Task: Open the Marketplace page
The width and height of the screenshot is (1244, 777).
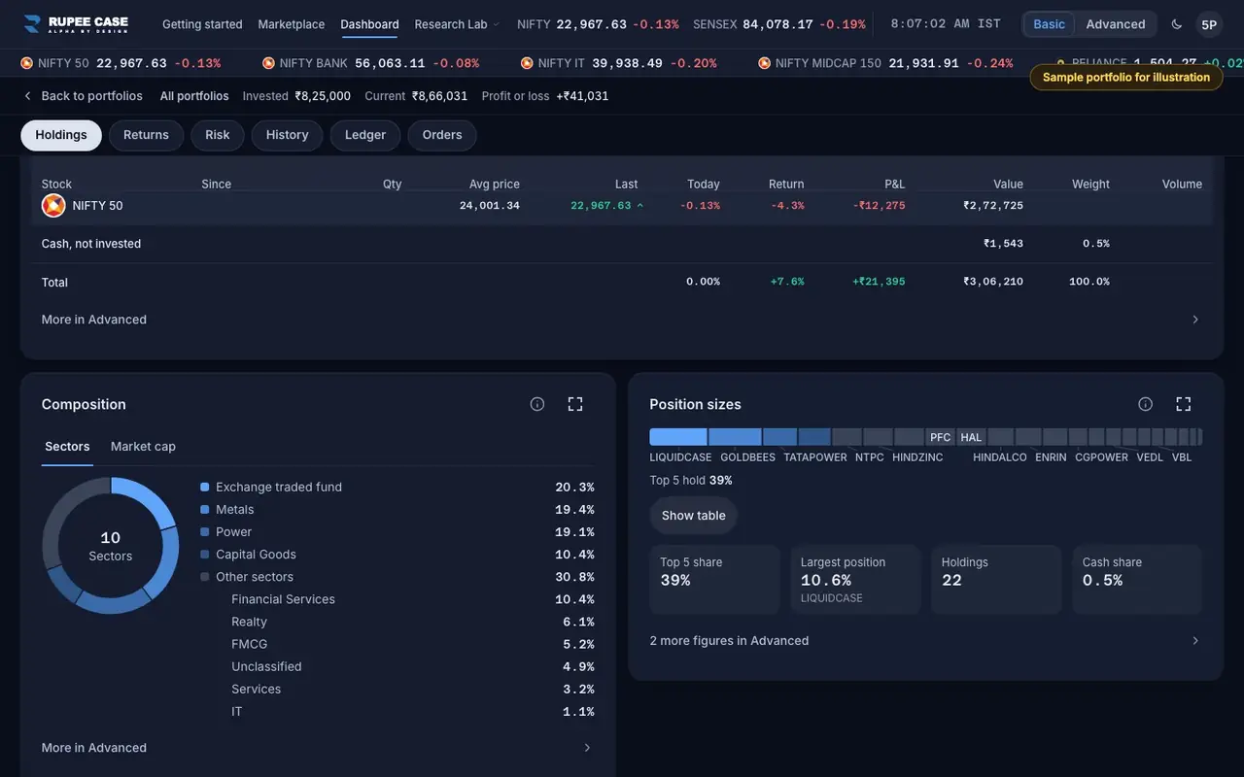Action: pyautogui.click(x=292, y=24)
